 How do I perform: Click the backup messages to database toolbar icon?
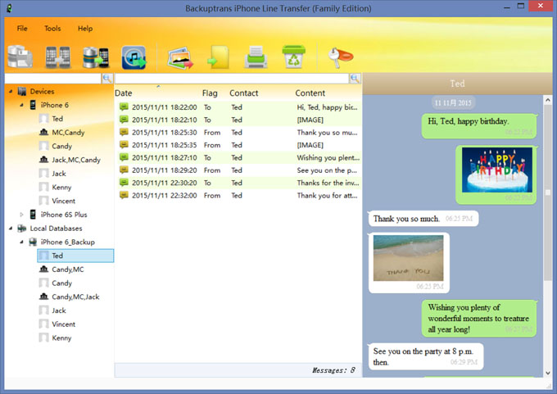(20, 57)
